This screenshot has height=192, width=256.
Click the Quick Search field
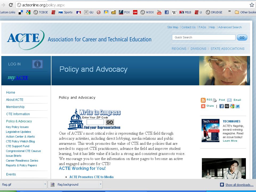click(203, 37)
